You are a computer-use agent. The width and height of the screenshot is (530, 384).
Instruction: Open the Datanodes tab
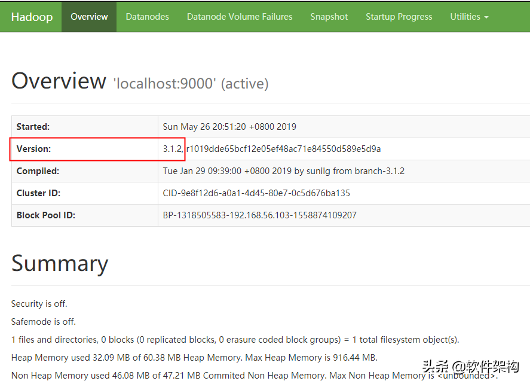point(147,17)
